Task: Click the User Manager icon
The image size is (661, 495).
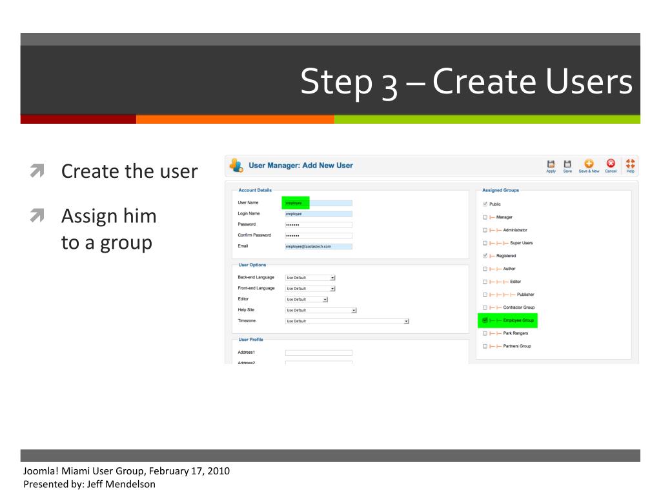Action: click(x=236, y=166)
